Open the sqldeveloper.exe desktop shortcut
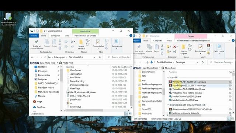Image resolution: width=236 pixels, height=133 pixels. (8, 19)
